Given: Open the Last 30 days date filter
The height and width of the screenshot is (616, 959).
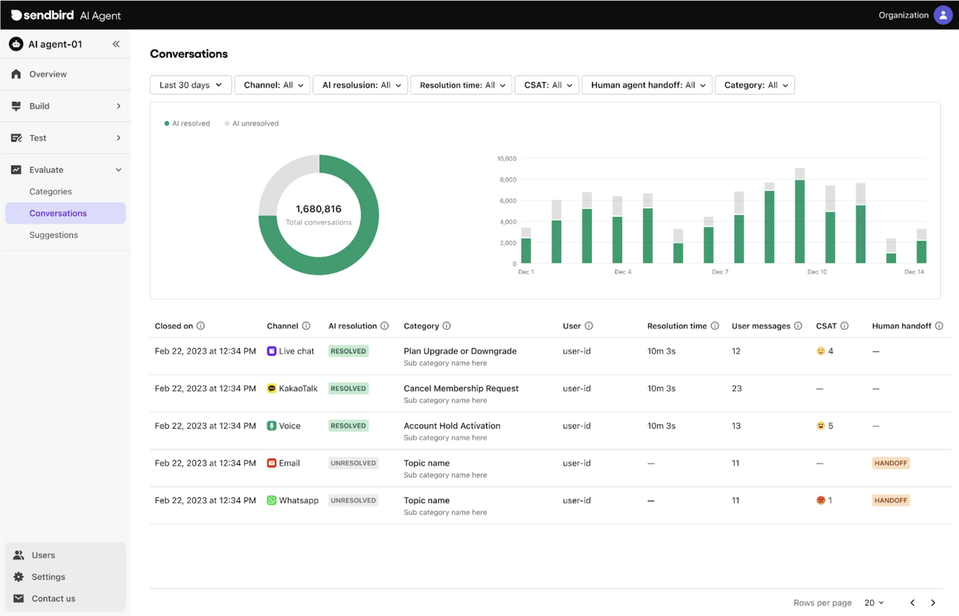Looking at the screenshot, I should [191, 85].
